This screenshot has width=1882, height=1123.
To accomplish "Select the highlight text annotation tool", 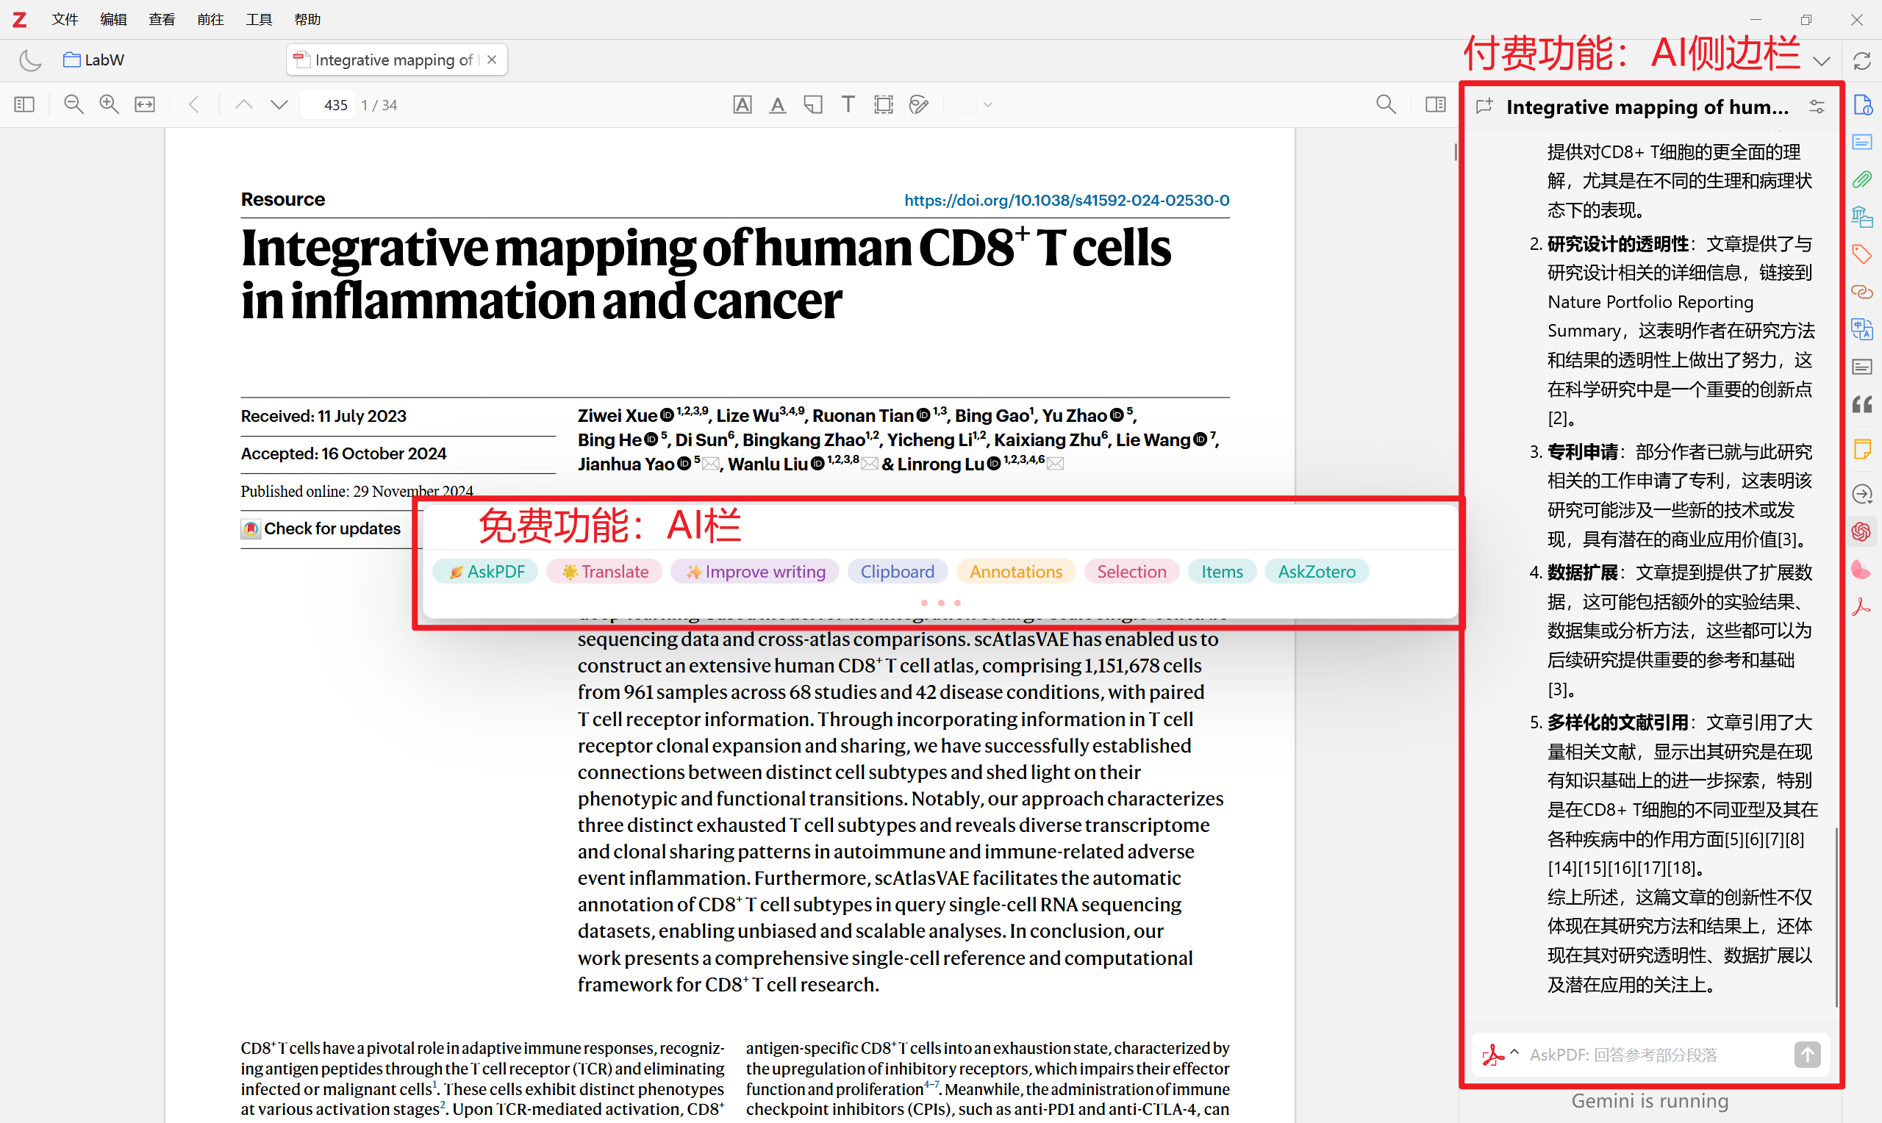I will [x=743, y=104].
